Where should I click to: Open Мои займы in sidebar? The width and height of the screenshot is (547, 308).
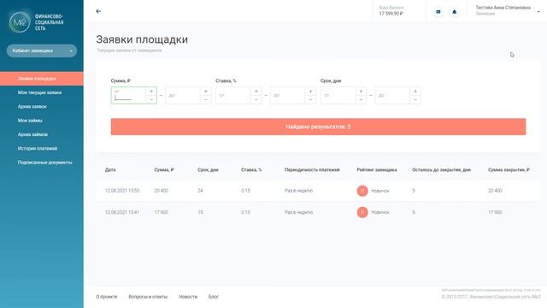click(x=30, y=121)
